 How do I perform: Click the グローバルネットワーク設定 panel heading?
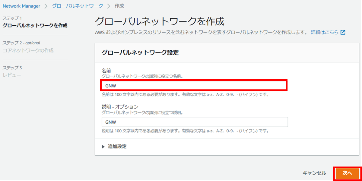pyautogui.click(x=140, y=53)
